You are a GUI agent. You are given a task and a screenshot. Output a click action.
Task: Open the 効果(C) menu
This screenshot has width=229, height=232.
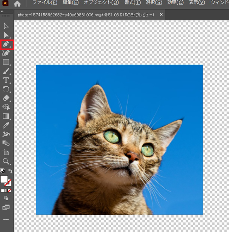coord(175,3)
